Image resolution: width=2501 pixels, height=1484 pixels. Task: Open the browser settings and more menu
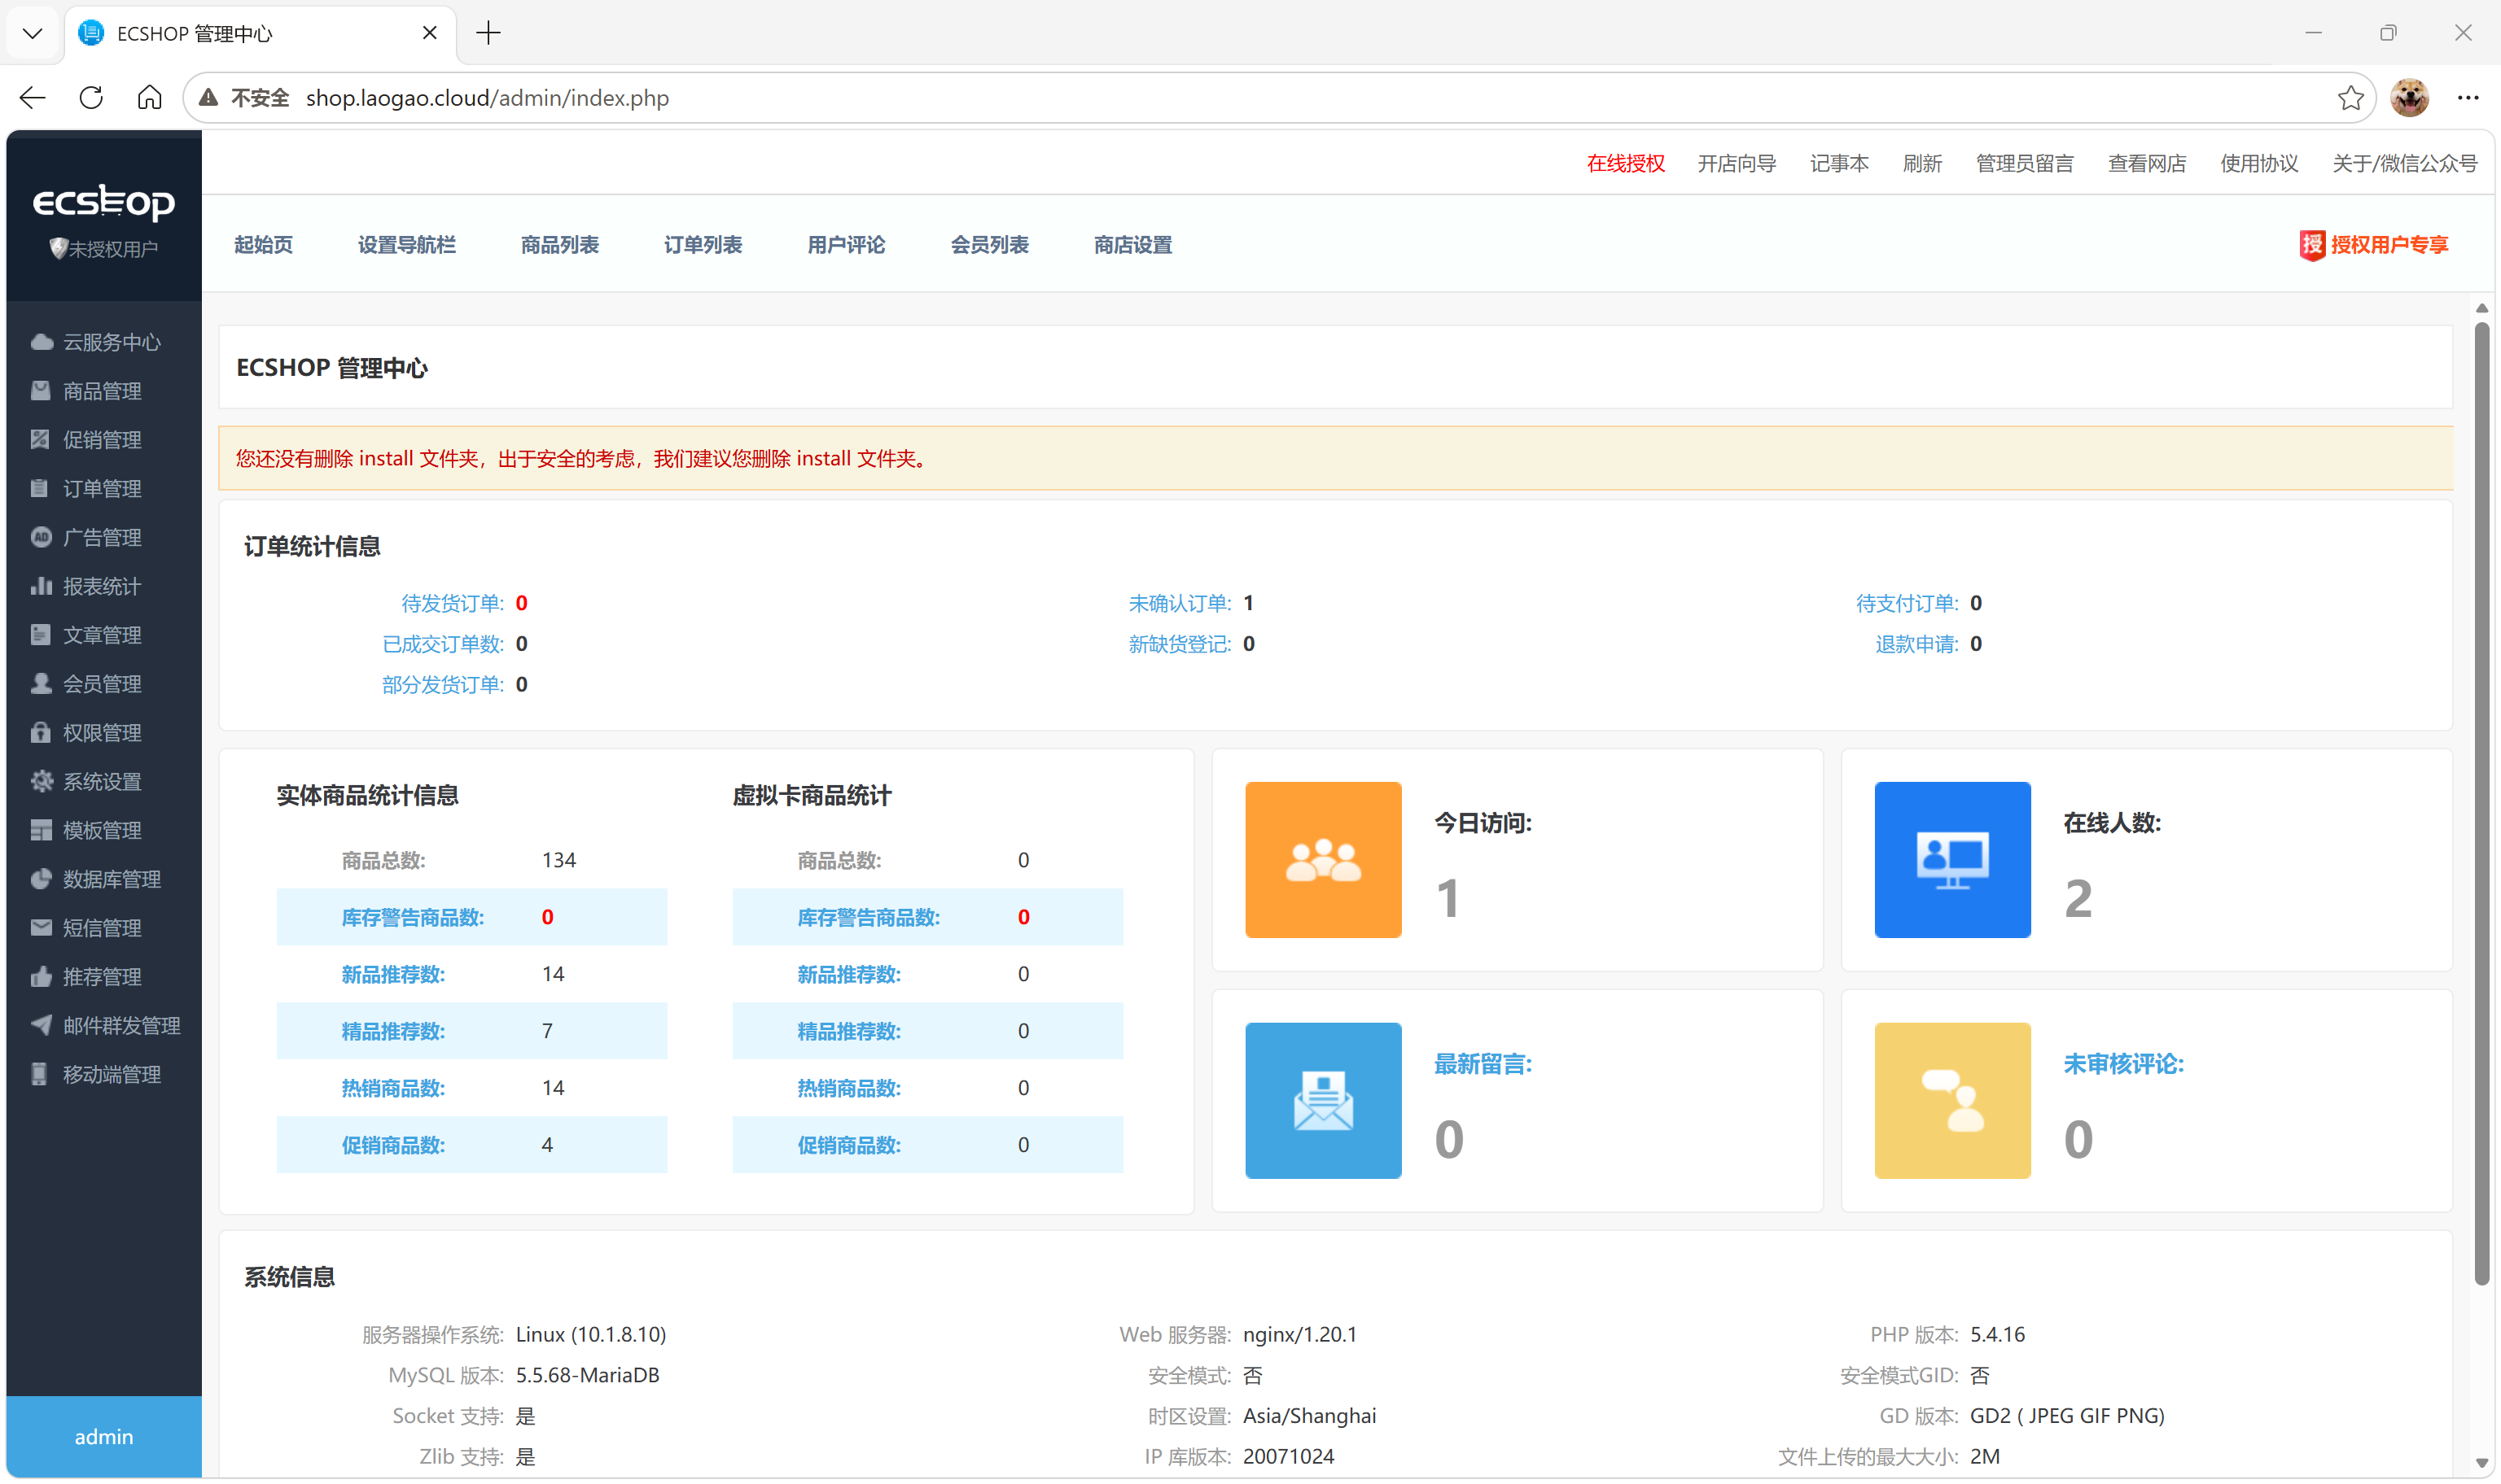point(2468,98)
